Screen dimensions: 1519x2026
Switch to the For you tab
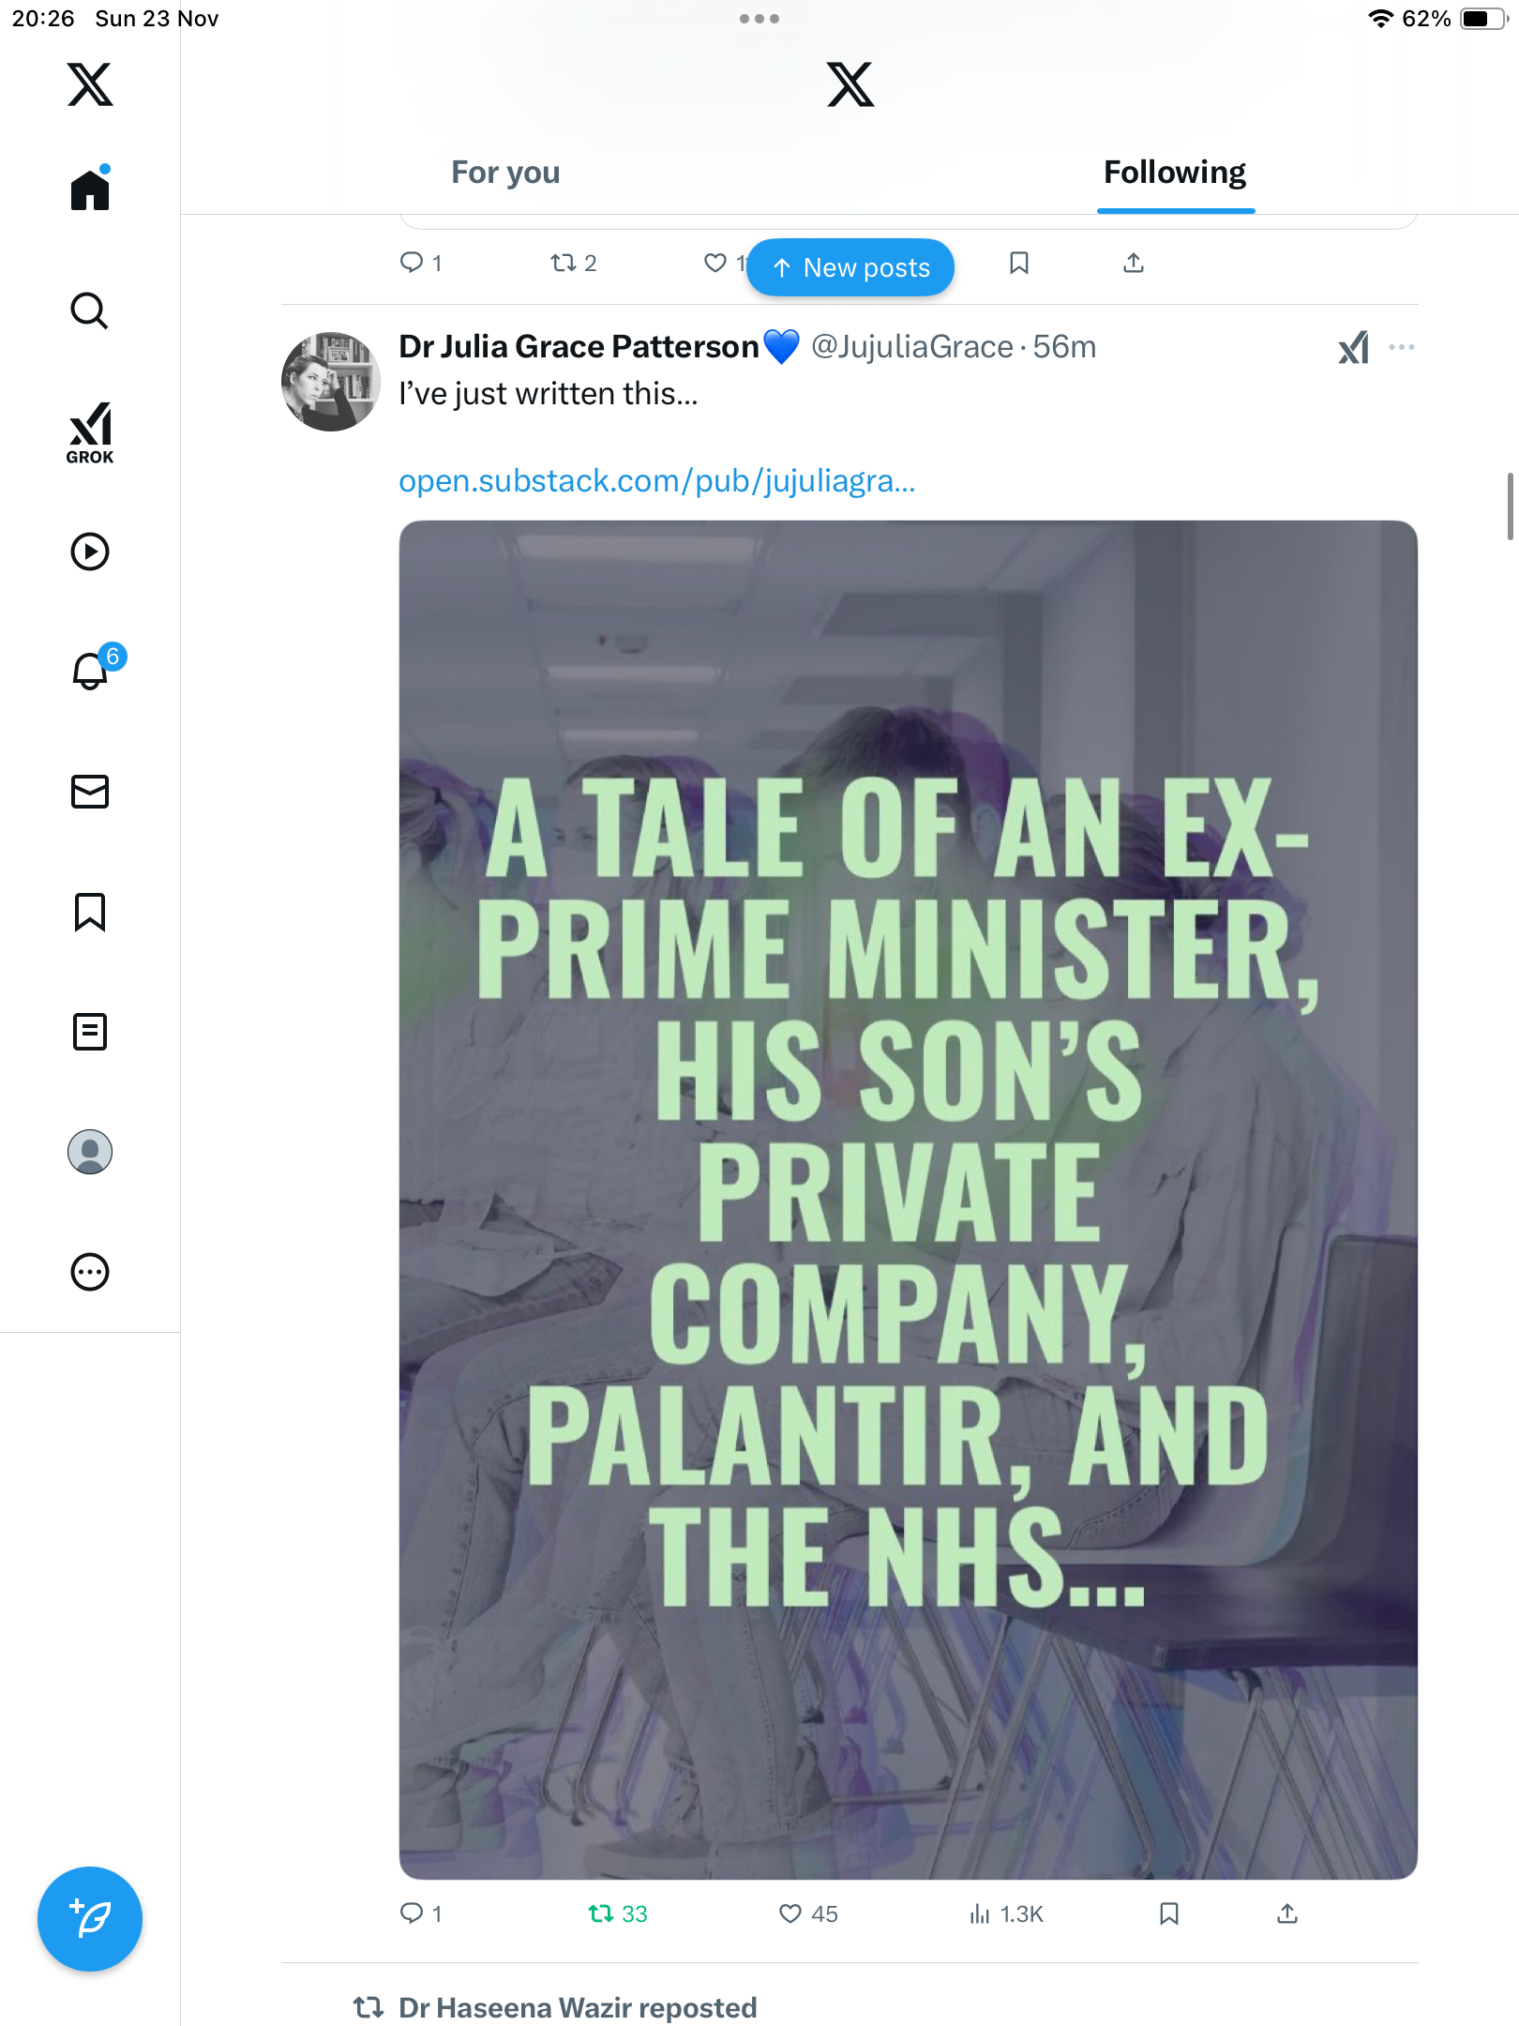click(x=505, y=173)
